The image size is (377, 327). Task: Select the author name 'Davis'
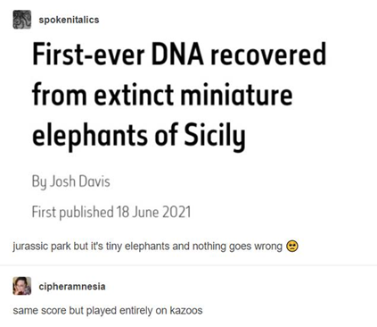pyautogui.click(x=94, y=181)
